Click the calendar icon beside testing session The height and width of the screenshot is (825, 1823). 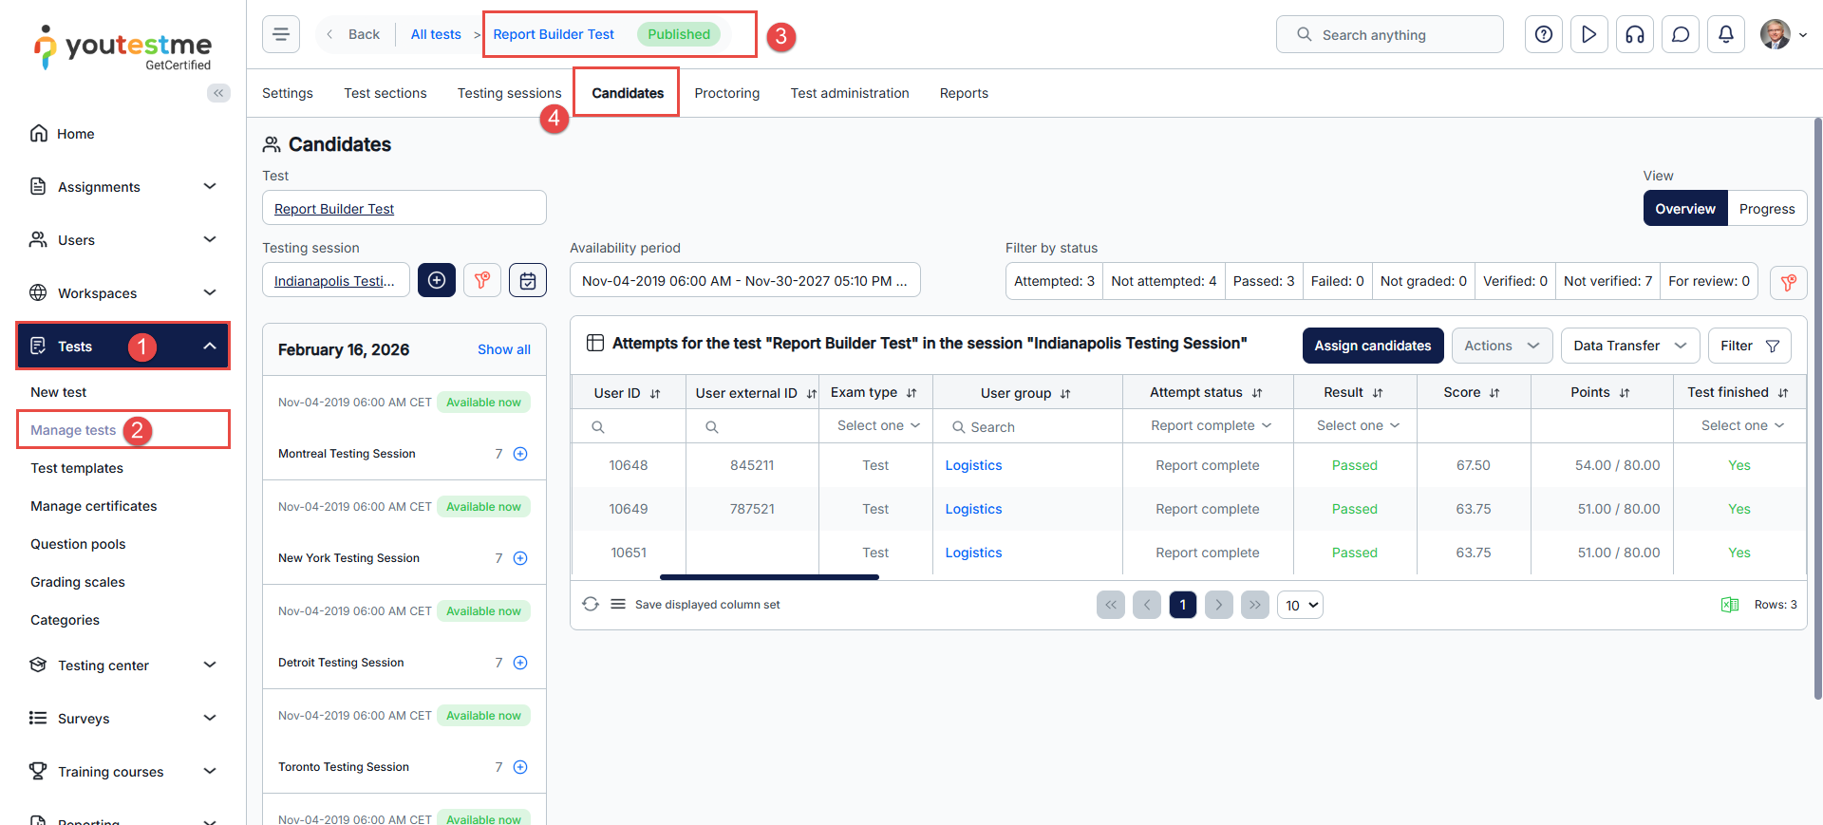pos(527,281)
